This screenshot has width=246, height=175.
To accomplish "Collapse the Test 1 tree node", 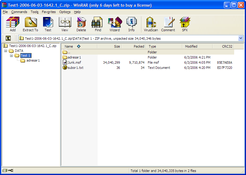I will [x=11, y=56].
